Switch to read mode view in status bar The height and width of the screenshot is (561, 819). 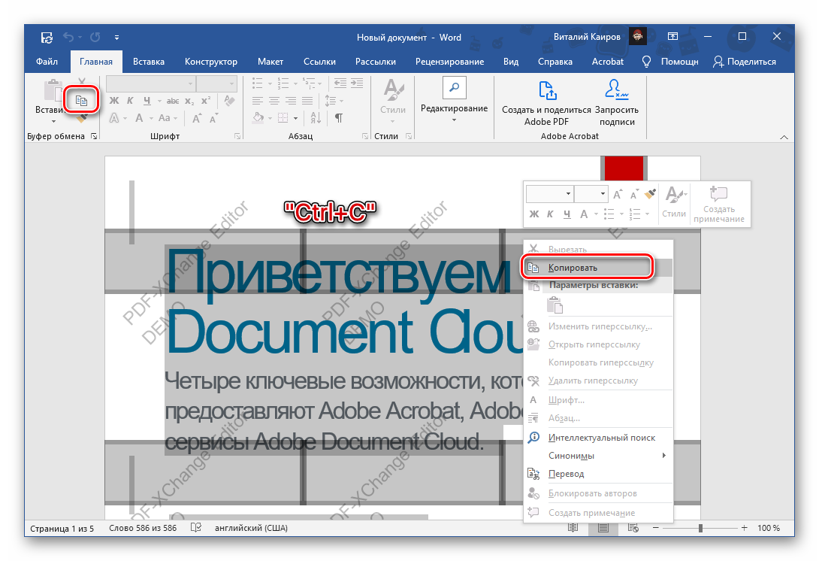coord(573,528)
